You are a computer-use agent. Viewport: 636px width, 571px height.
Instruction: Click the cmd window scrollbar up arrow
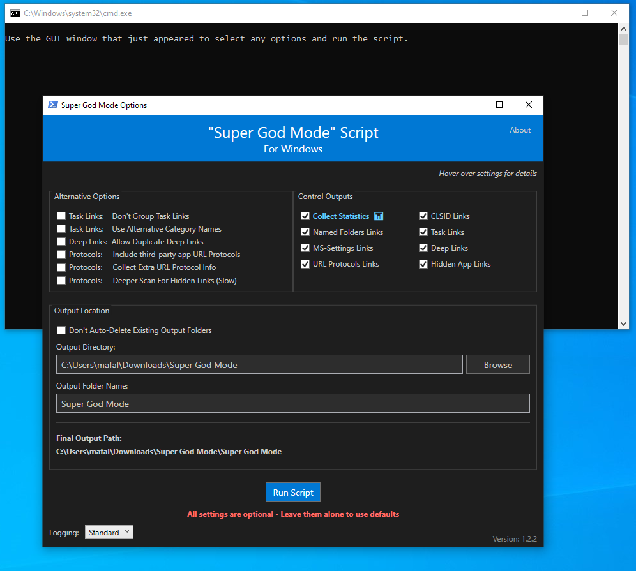click(x=623, y=28)
